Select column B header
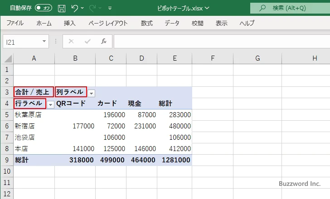The height and width of the screenshot is (199, 330). pyautogui.click(x=75, y=58)
